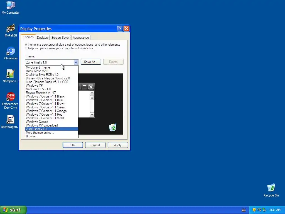Click the Cancel button

(x=95, y=145)
